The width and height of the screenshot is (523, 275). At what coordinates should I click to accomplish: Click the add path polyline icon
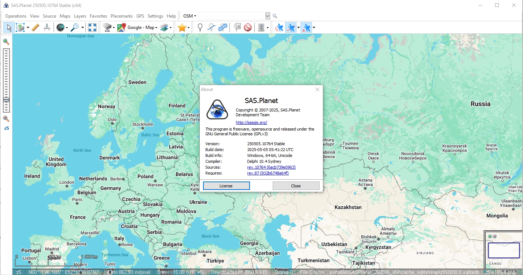211,27
